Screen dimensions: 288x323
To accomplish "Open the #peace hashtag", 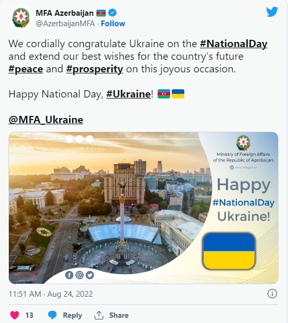I will click(x=26, y=69).
